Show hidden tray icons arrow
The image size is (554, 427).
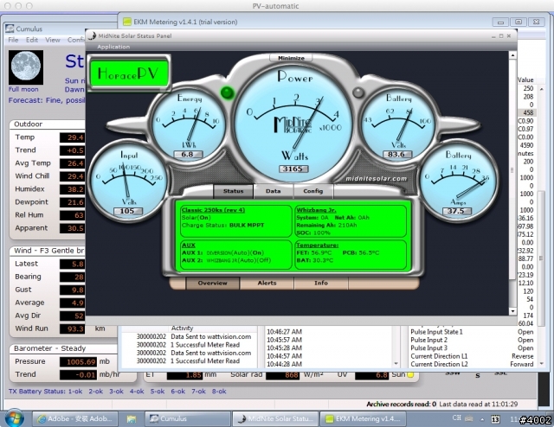point(482,419)
